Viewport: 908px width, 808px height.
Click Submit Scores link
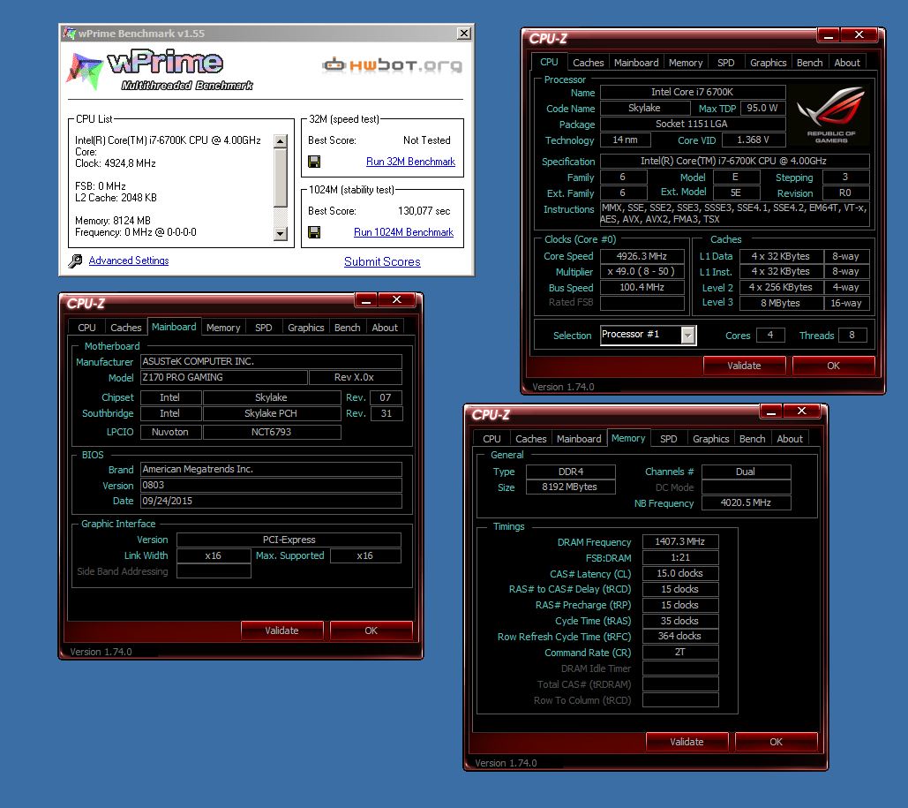coord(382,262)
